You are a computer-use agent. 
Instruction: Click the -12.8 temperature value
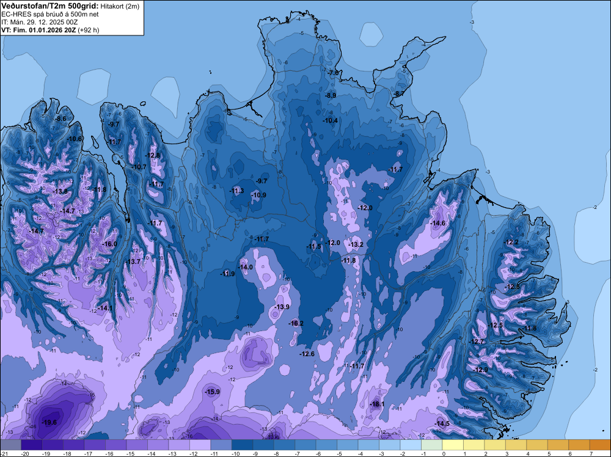[152, 155]
